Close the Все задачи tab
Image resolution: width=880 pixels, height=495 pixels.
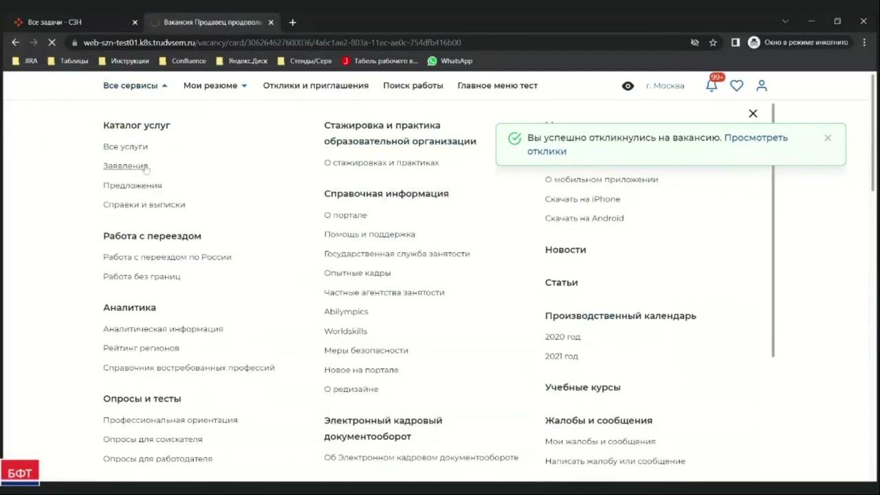pyautogui.click(x=135, y=22)
